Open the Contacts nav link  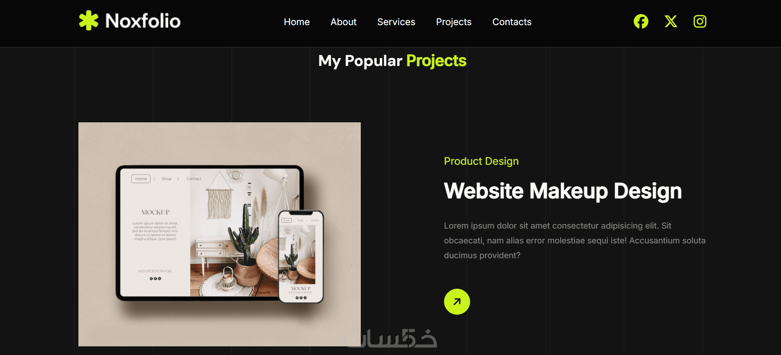(x=512, y=22)
